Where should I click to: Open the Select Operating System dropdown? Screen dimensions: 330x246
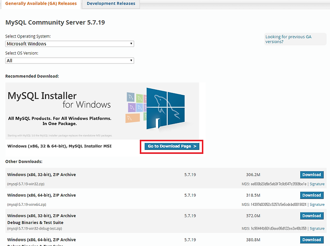pos(70,44)
